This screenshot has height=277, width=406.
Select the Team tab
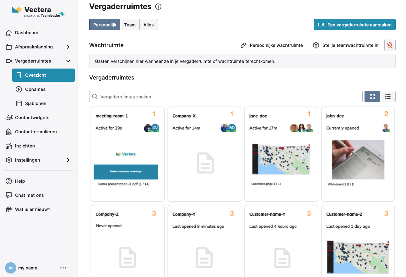click(130, 25)
